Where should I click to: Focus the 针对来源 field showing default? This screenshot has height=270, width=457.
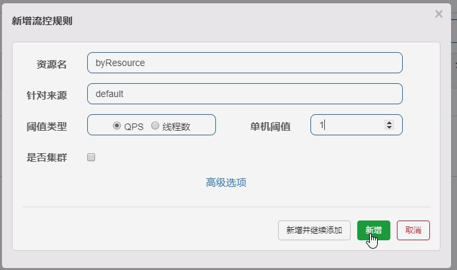click(x=245, y=94)
